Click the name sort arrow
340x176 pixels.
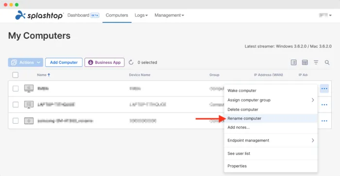(49, 75)
